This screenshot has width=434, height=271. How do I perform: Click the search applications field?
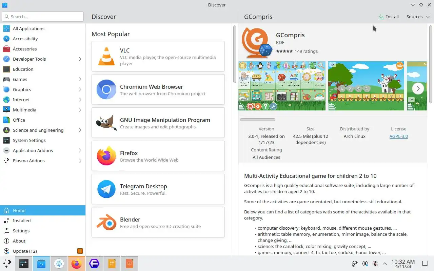click(43, 17)
